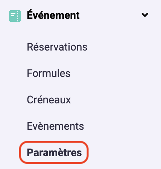This screenshot has width=161, height=169.
Task: Open the Réservations menu entry
Action: (x=57, y=47)
